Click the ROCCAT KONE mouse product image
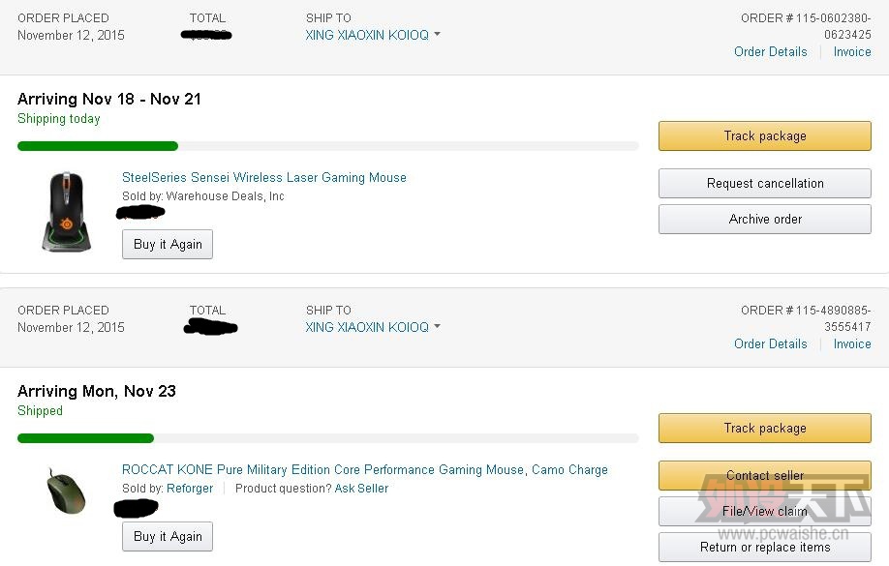 [x=66, y=491]
